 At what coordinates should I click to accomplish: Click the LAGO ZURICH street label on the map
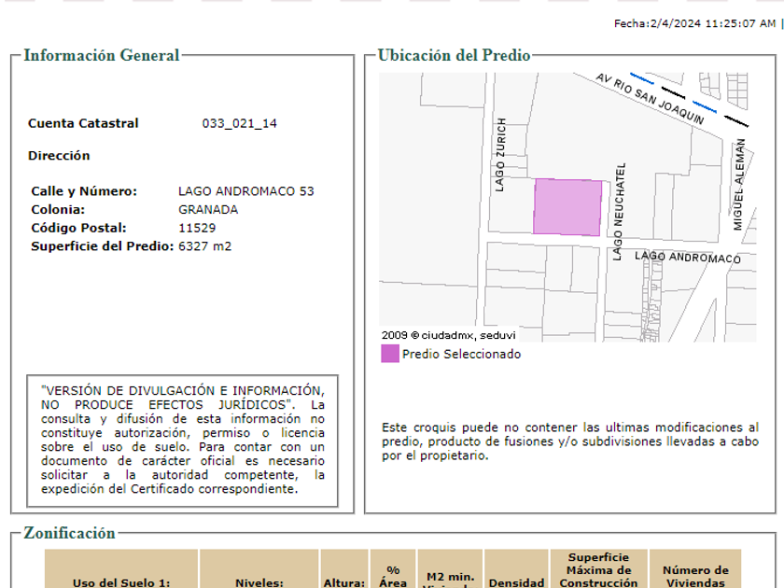(x=501, y=155)
